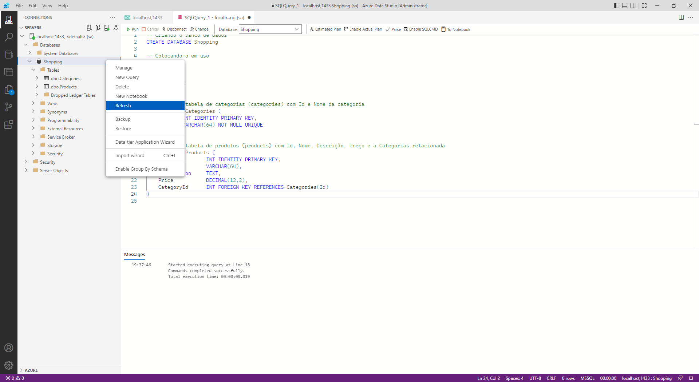Open the Connections view in activity bar

click(x=9, y=20)
